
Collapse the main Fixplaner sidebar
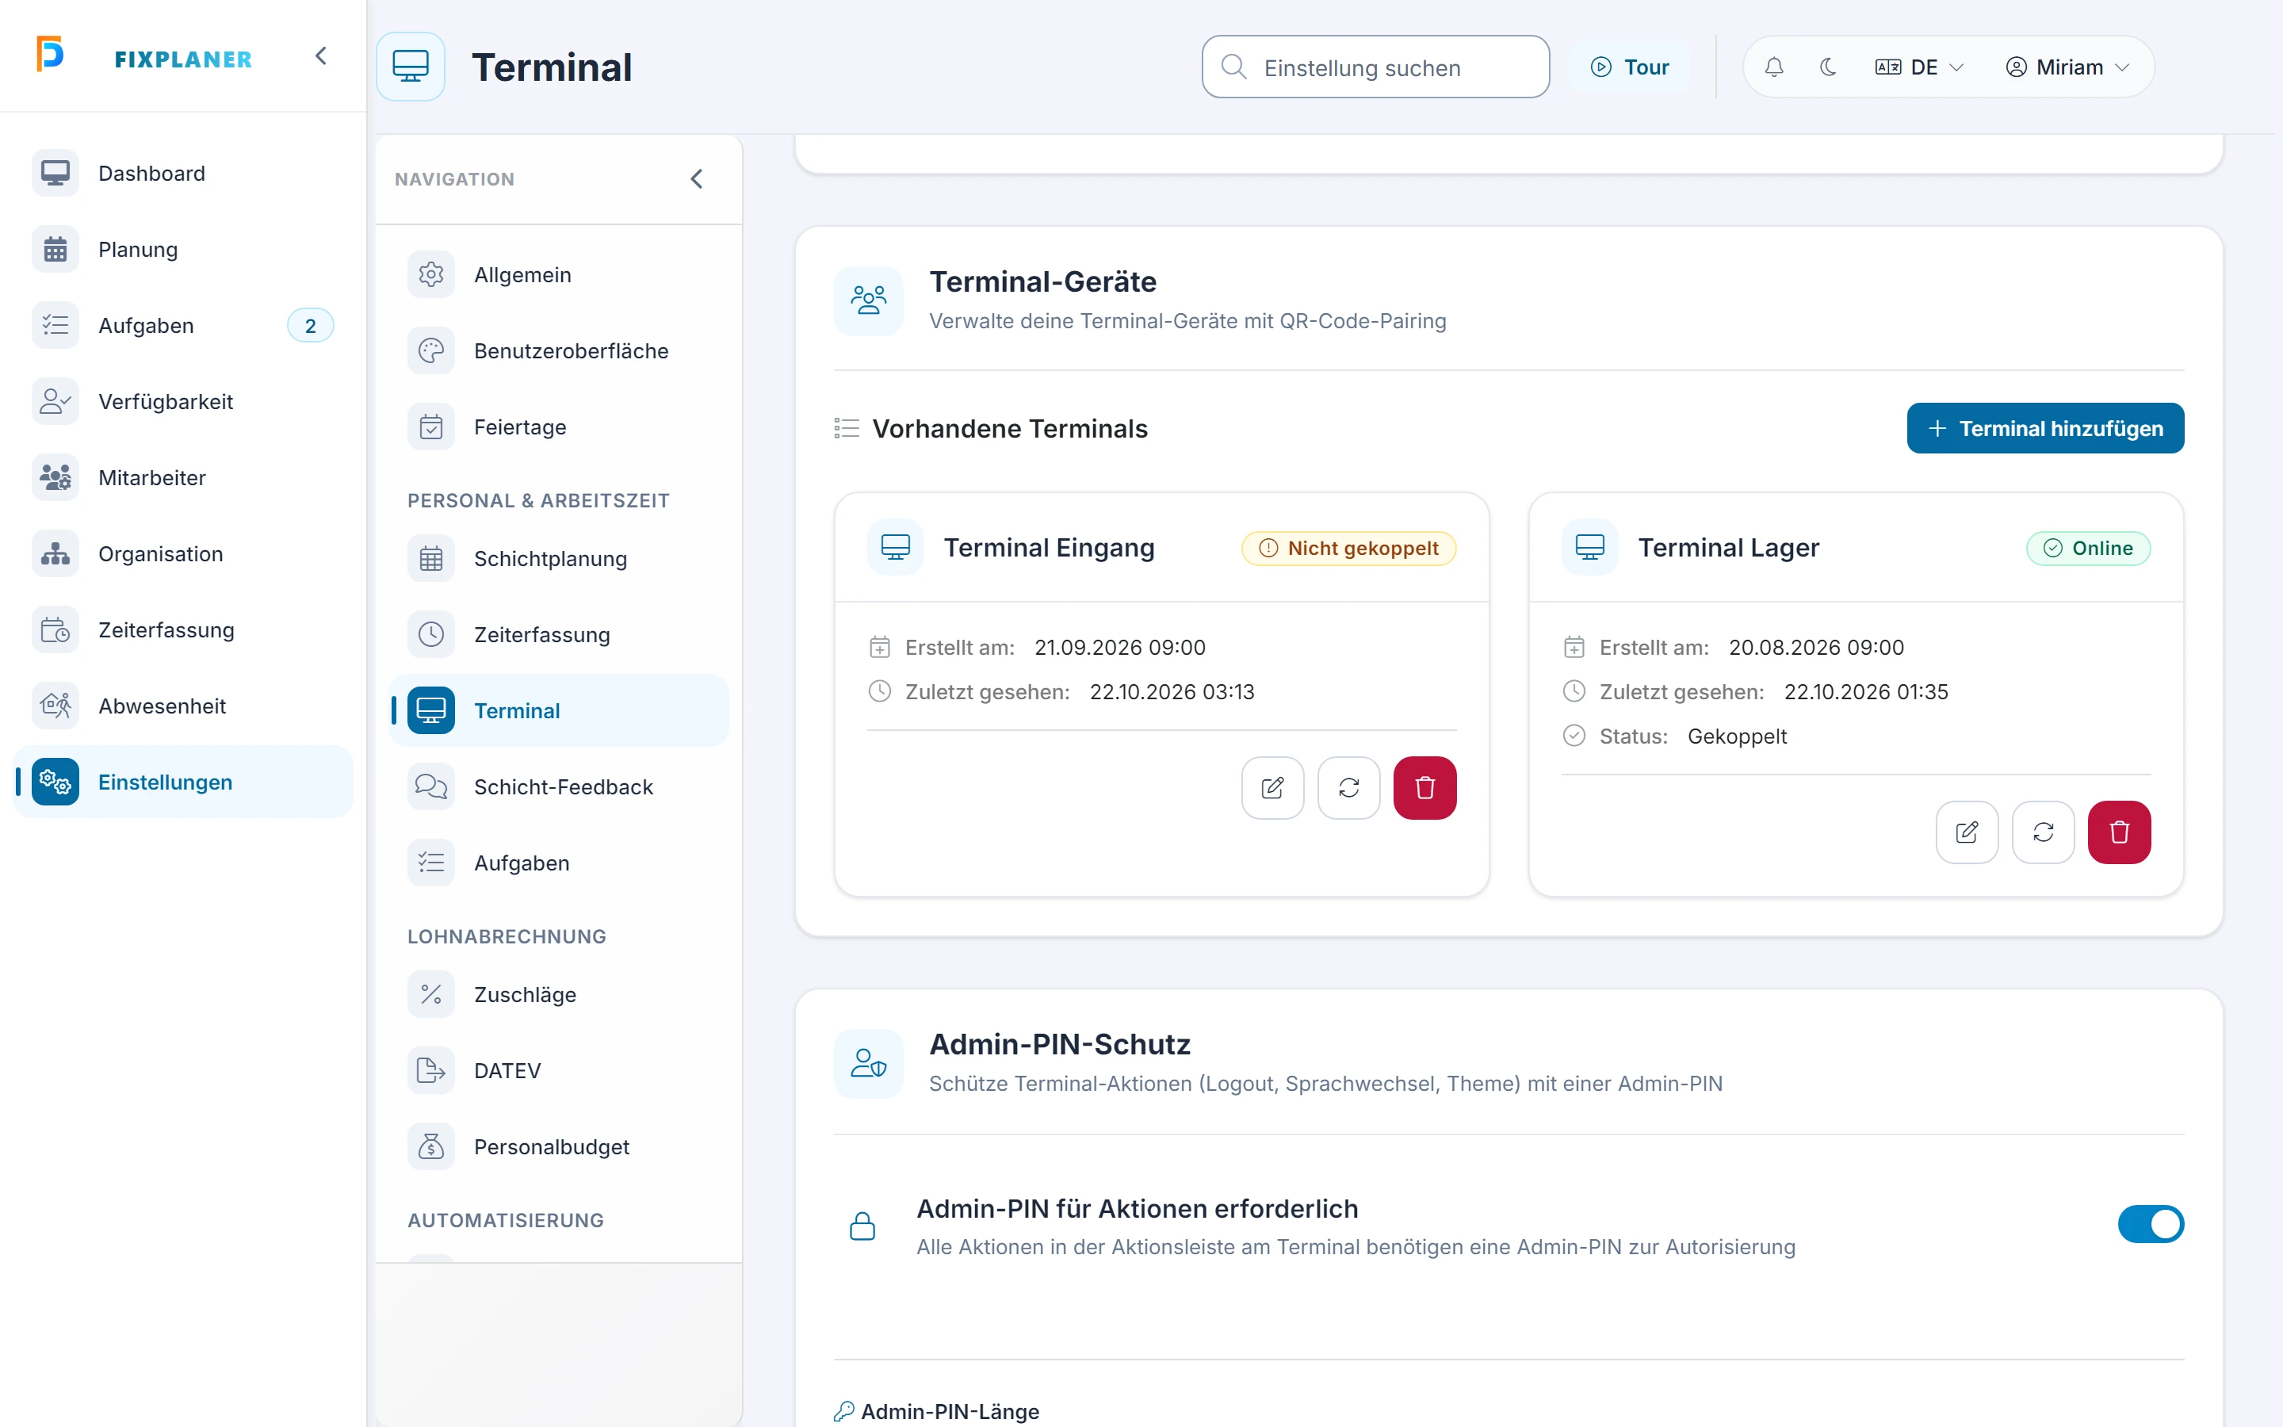click(x=321, y=56)
